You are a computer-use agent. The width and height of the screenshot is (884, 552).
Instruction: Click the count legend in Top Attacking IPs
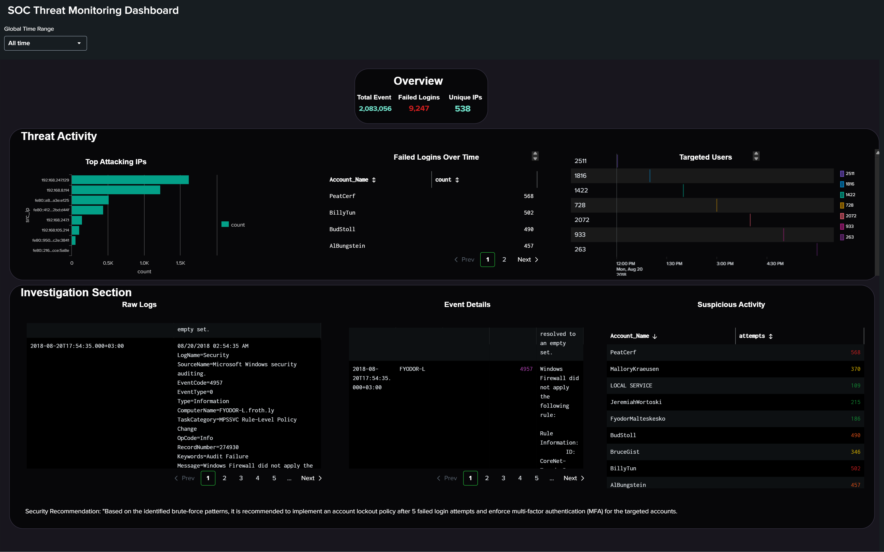pyautogui.click(x=233, y=224)
